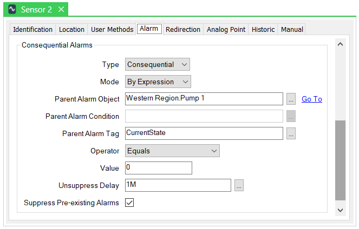Screen dimensions: 359x229
Task: Close the Sensor 2 tab
Action: (61, 9)
